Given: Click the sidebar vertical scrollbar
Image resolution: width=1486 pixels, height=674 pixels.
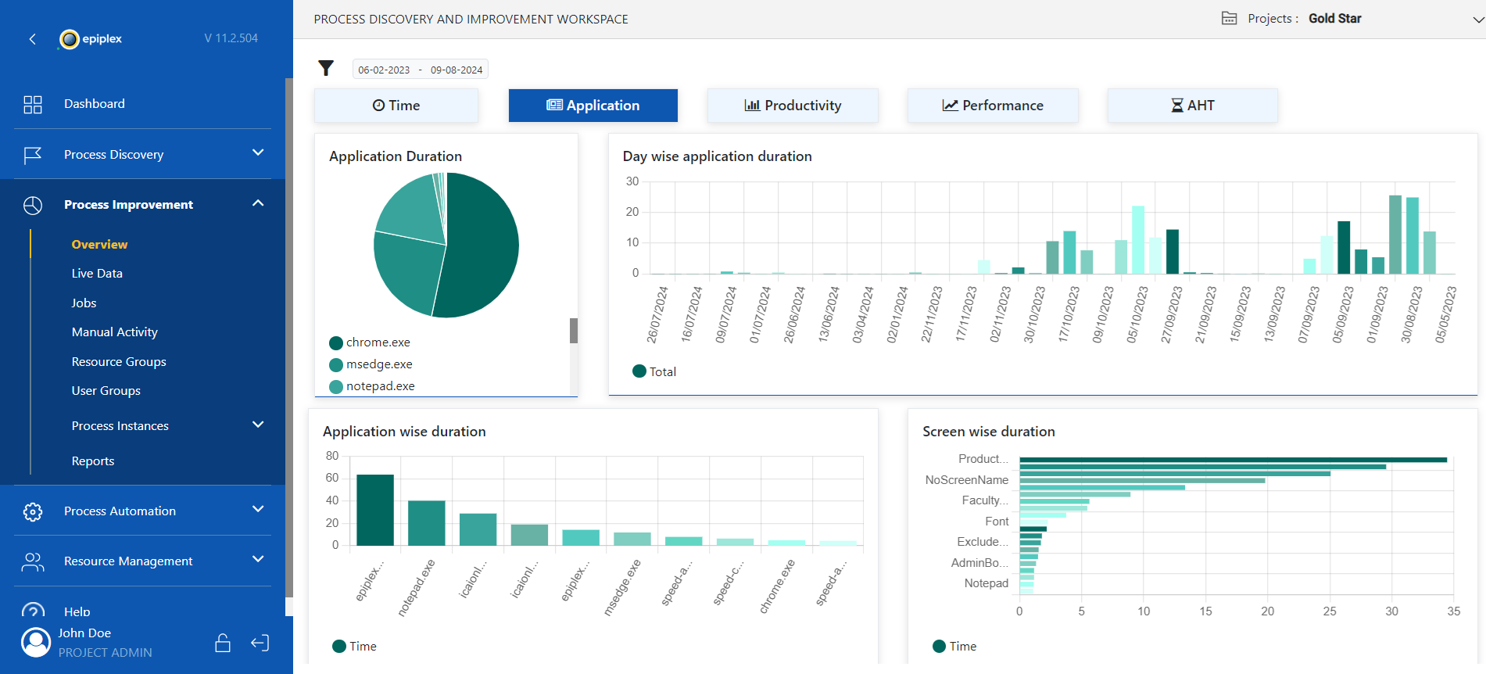Looking at the screenshot, I should [x=289, y=336].
